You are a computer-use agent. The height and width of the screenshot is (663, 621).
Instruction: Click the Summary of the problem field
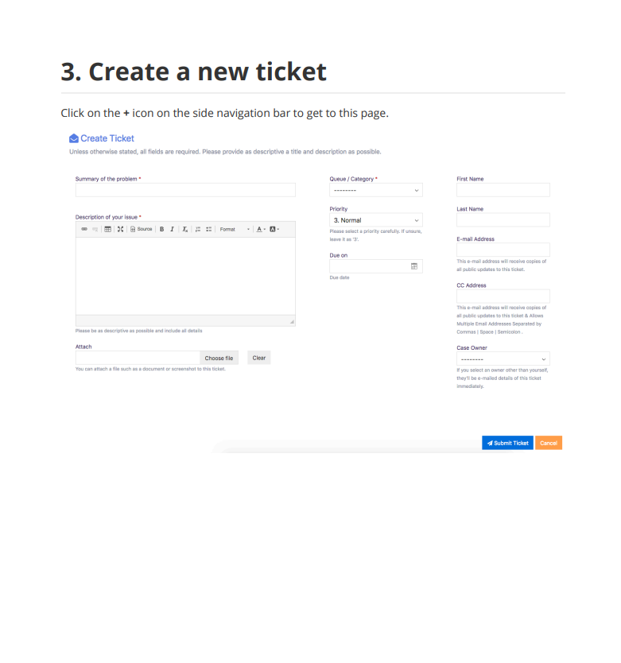point(185,190)
